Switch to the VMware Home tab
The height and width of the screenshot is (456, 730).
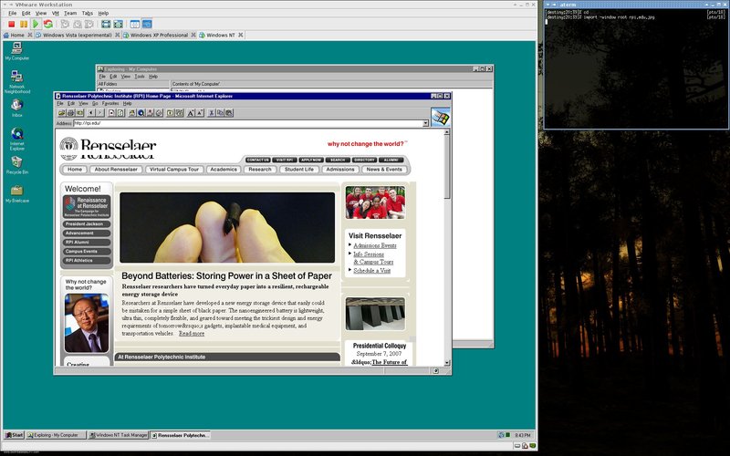(x=17, y=35)
